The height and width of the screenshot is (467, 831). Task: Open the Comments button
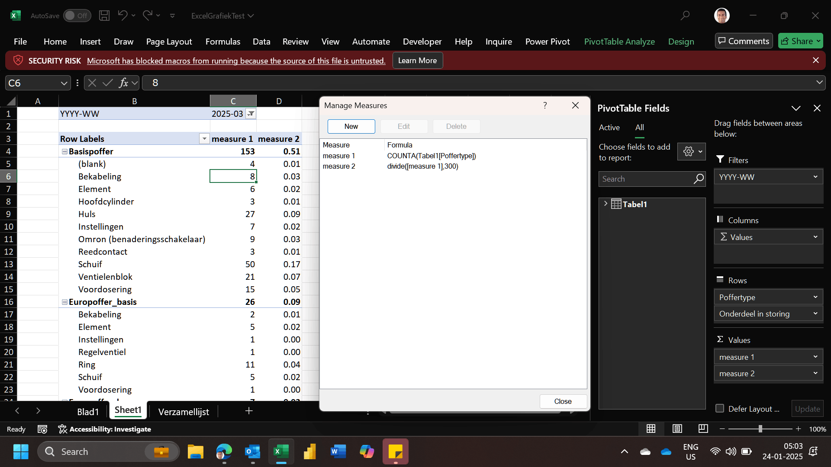coord(744,41)
